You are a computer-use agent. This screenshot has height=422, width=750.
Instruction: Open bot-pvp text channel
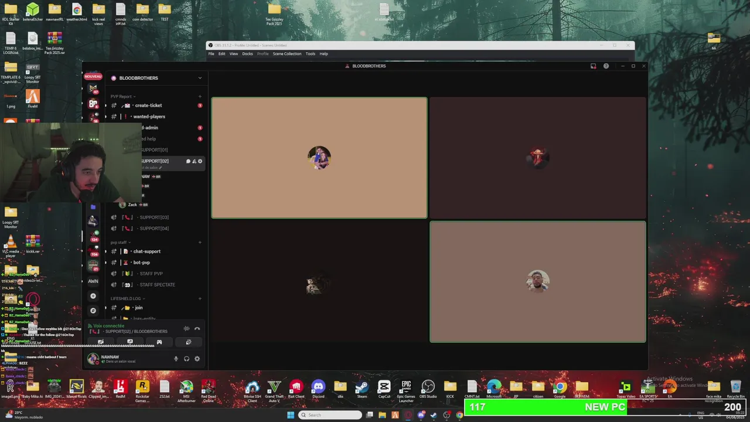coord(156,263)
